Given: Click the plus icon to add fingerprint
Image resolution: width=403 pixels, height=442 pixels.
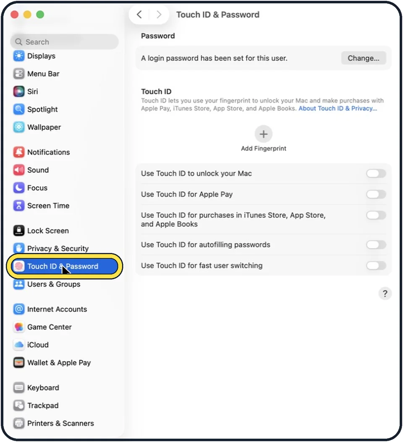Looking at the screenshot, I should [x=263, y=134].
